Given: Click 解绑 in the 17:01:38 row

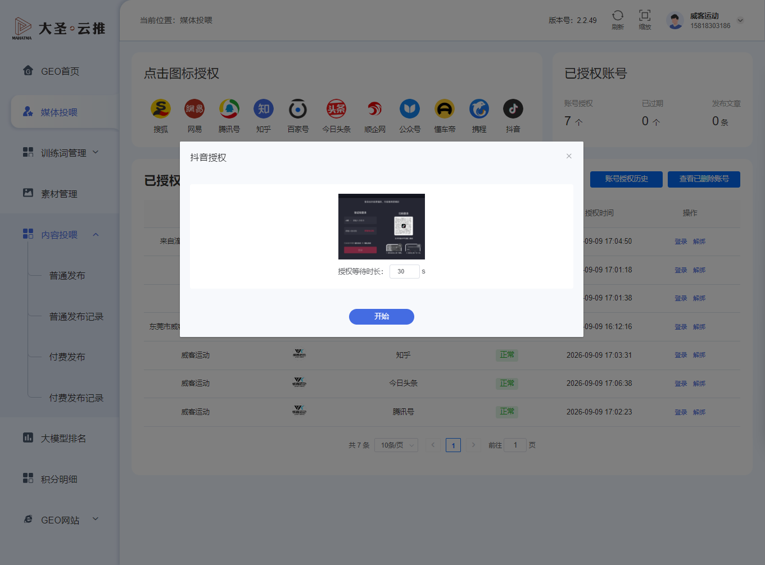Looking at the screenshot, I should (x=699, y=298).
